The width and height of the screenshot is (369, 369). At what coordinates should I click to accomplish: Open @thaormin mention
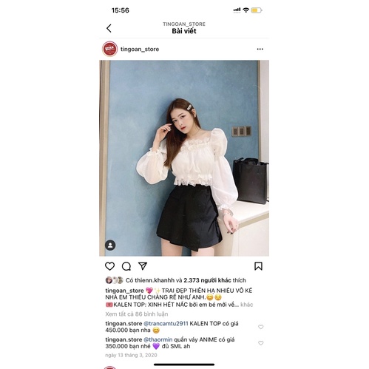(x=158, y=339)
